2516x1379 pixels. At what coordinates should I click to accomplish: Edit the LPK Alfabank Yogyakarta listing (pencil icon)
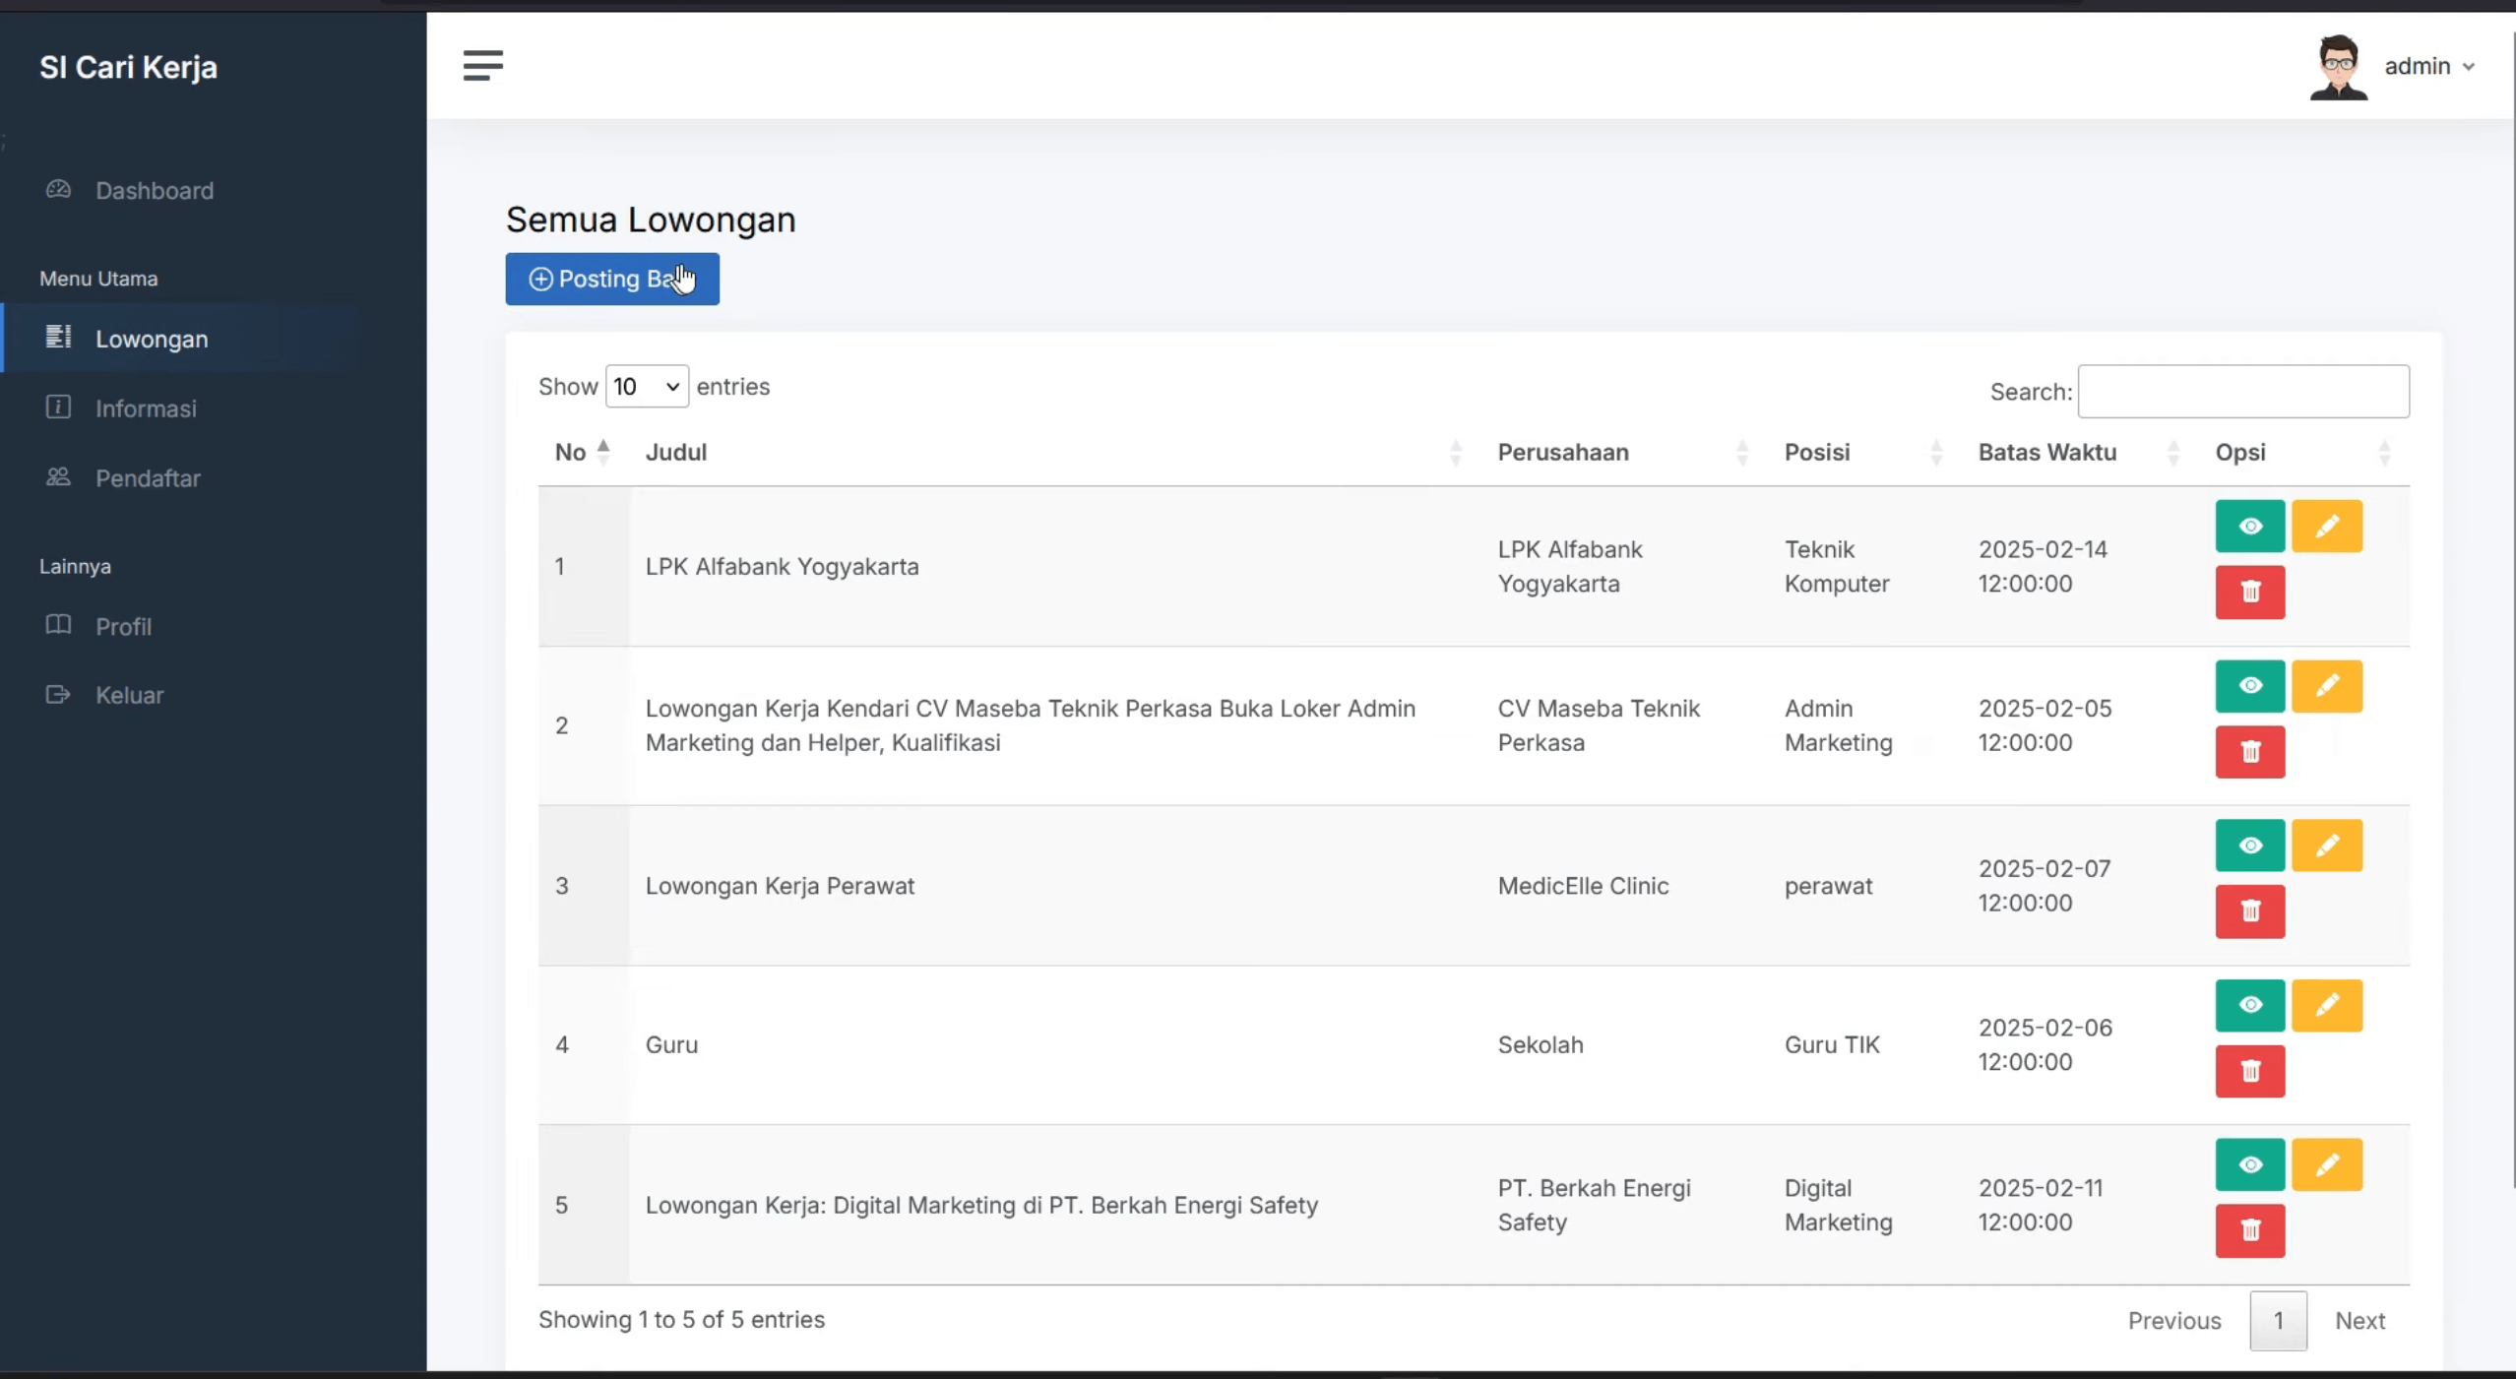point(2326,527)
